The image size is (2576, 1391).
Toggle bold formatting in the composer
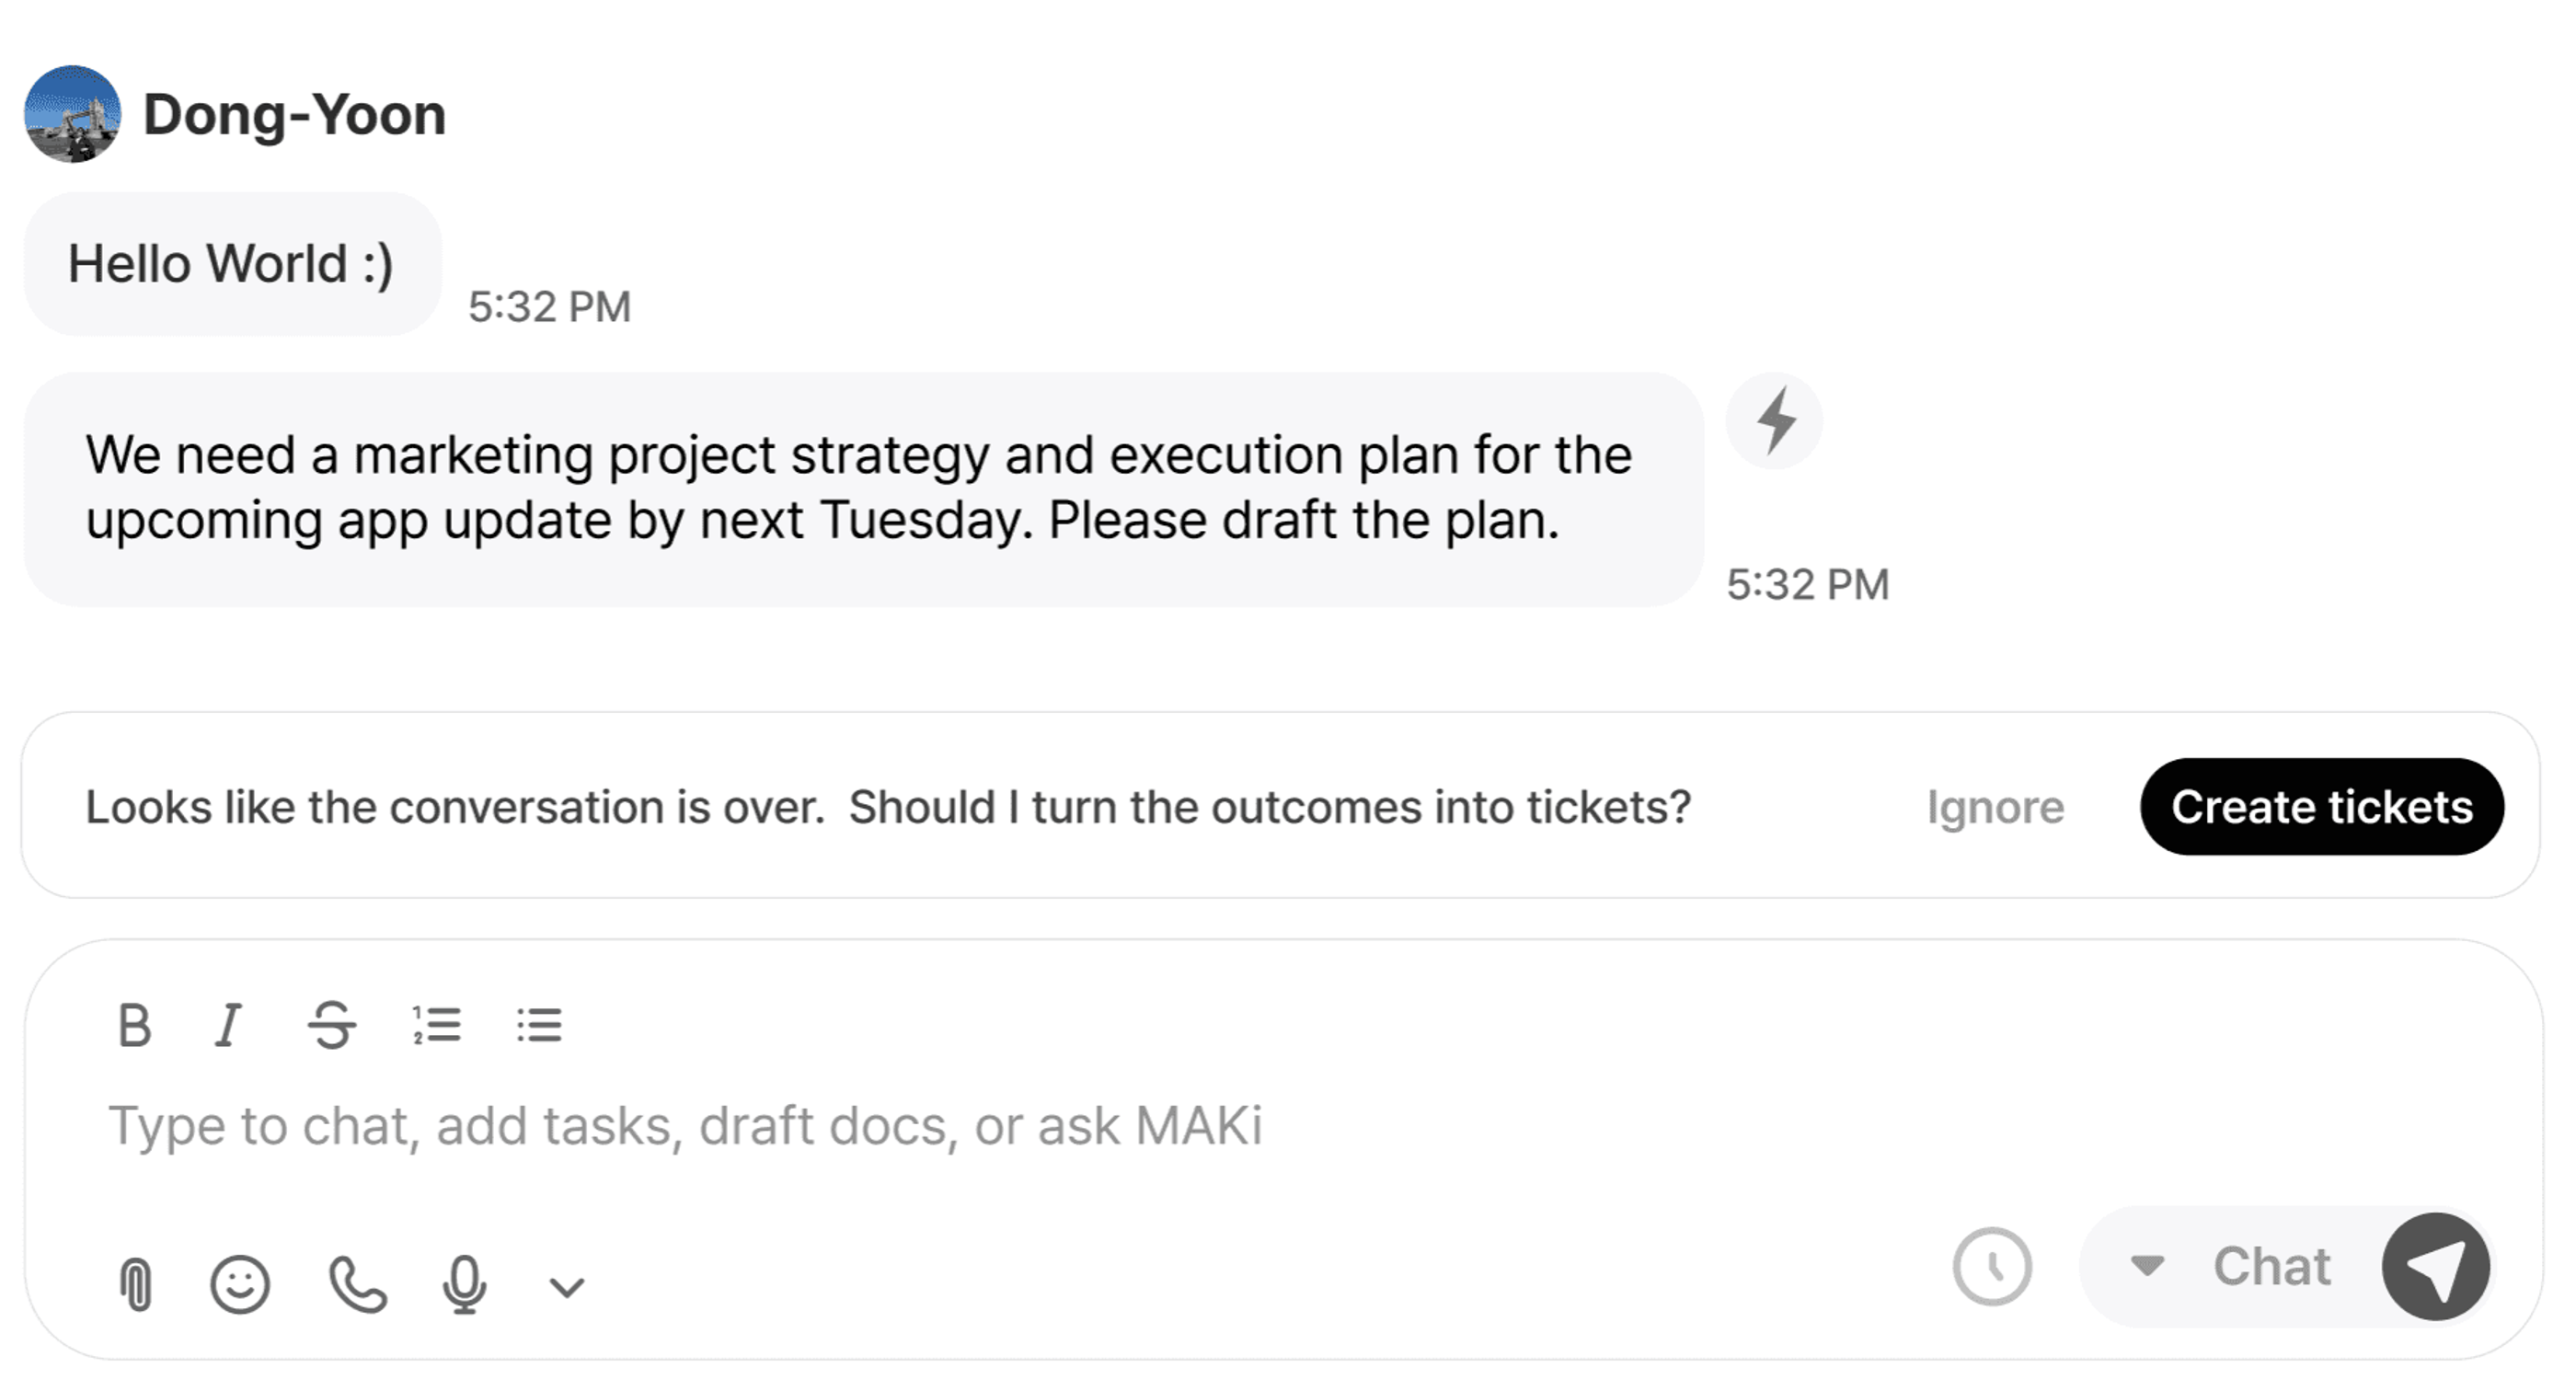134,1025
